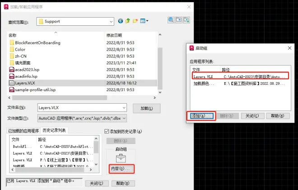
Task: Click the 加载(L) button
Action: 147,108
